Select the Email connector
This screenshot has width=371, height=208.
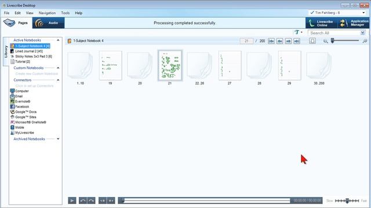(16, 96)
